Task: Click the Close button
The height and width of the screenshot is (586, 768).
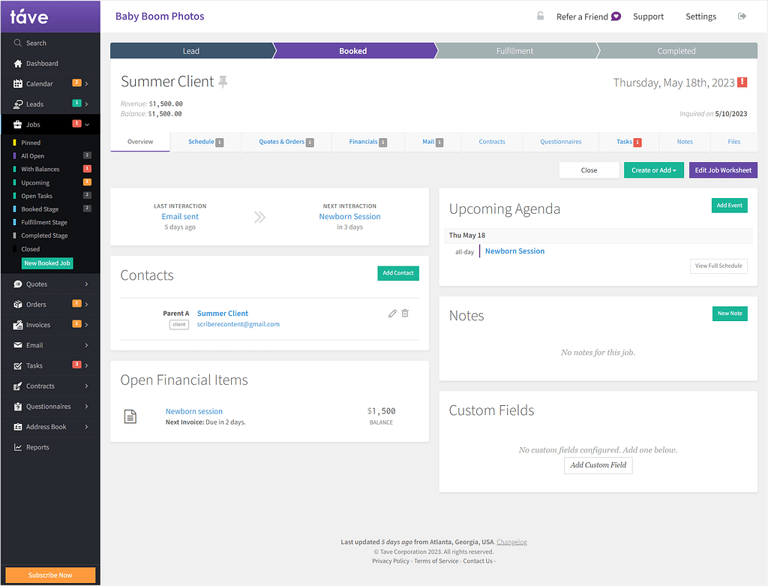Action: click(x=589, y=170)
